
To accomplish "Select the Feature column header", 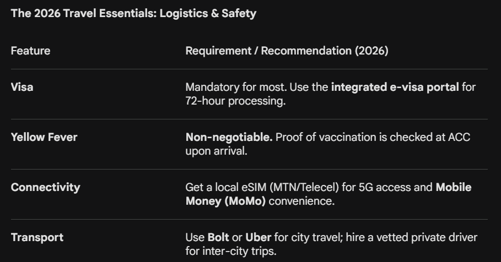I will pos(30,51).
